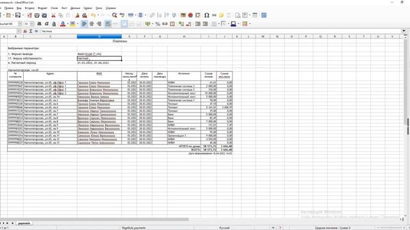Open the Данные menu

tap(75, 8)
